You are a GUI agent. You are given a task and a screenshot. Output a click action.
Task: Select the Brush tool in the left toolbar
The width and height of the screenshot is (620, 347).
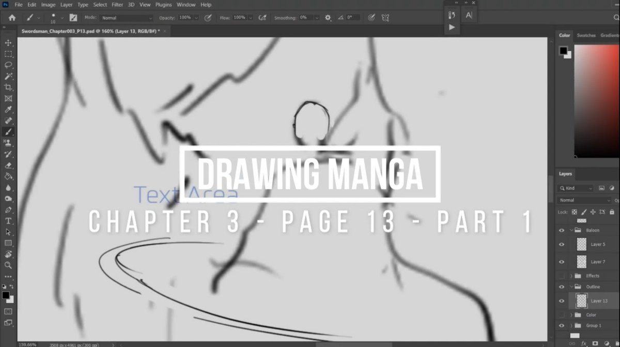[8, 131]
